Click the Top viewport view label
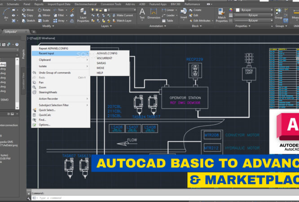 tap(34, 38)
